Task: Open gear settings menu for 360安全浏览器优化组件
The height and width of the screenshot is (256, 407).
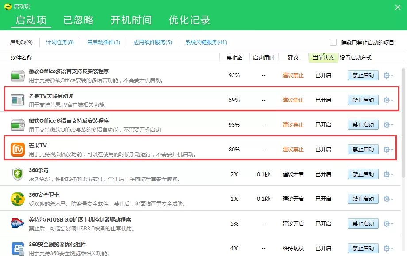Action: pyautogui.click(x=388, y=248)
